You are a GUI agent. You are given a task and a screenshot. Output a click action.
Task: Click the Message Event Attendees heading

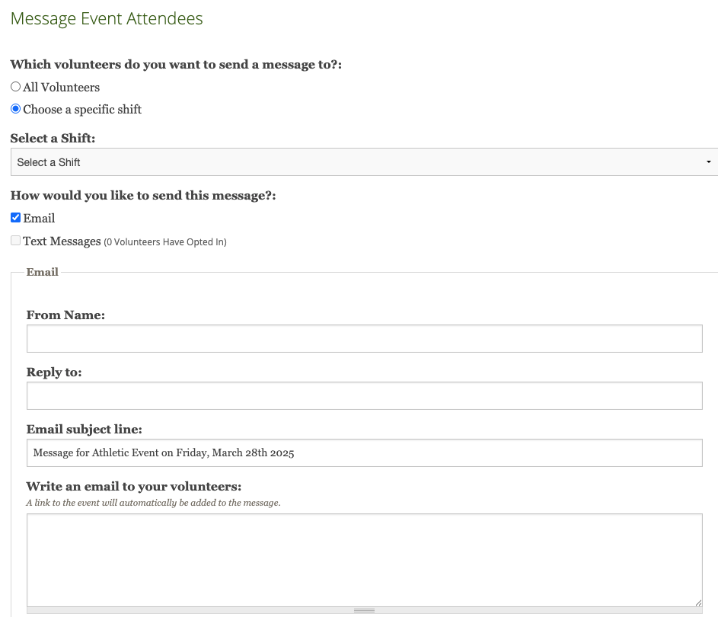coord(107,18)
